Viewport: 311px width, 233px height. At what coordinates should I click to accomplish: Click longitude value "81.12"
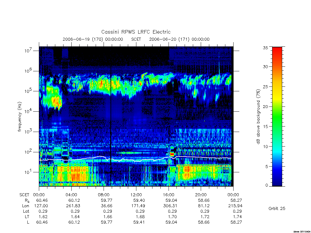point(204,206)
